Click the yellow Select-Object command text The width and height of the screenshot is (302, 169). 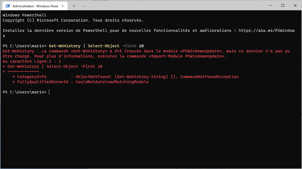point(104,46)
